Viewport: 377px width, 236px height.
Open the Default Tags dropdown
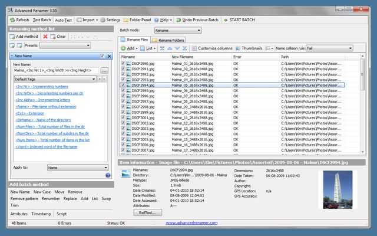55,79
